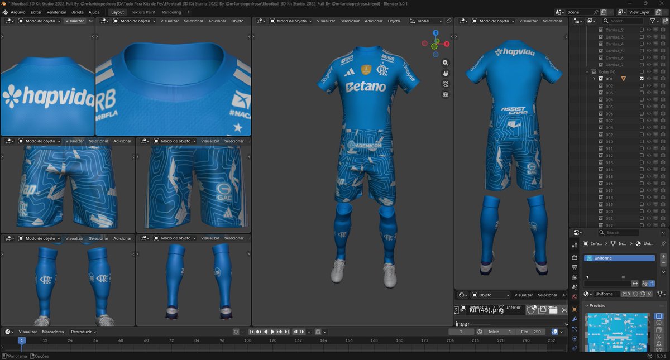The height and width of the screenshot is (360, 670).
Task: Click the play animation button
Action: (x=272, y=332)
